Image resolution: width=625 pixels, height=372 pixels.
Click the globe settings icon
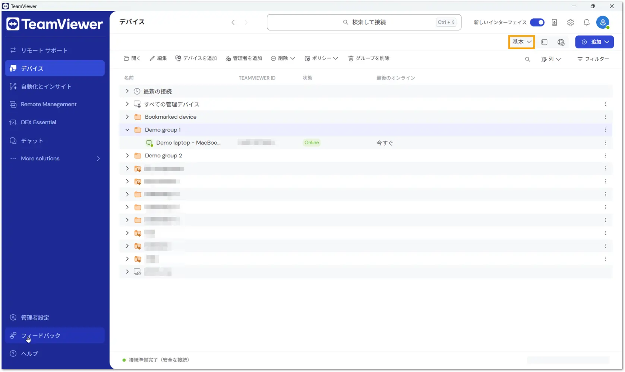(561, 42)
